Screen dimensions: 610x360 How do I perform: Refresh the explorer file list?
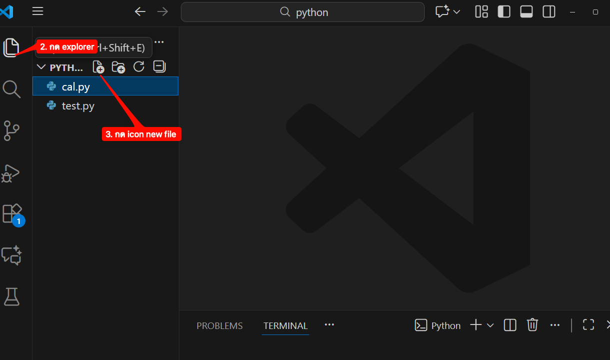click(139, 66)
